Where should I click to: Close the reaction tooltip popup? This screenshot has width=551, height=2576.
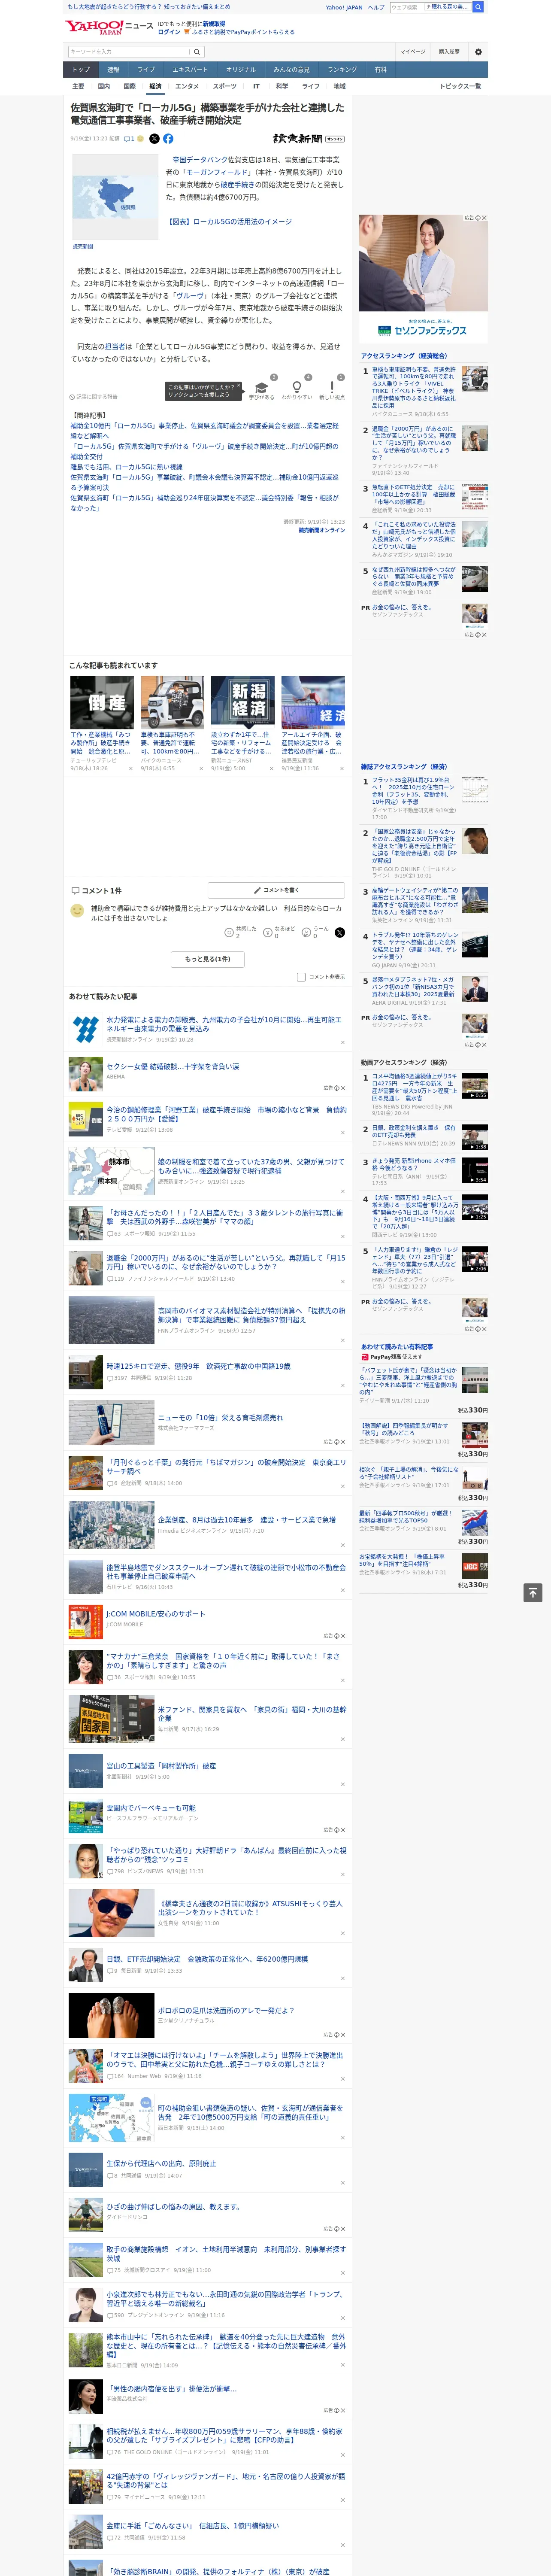coord(238,387)
